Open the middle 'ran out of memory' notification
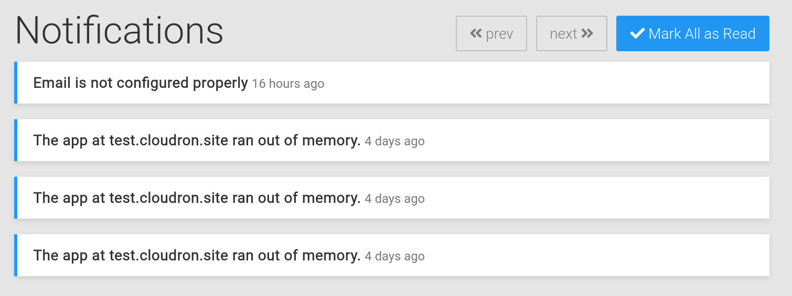The width and height of the screenshot is (792, 296). point(197,198)
